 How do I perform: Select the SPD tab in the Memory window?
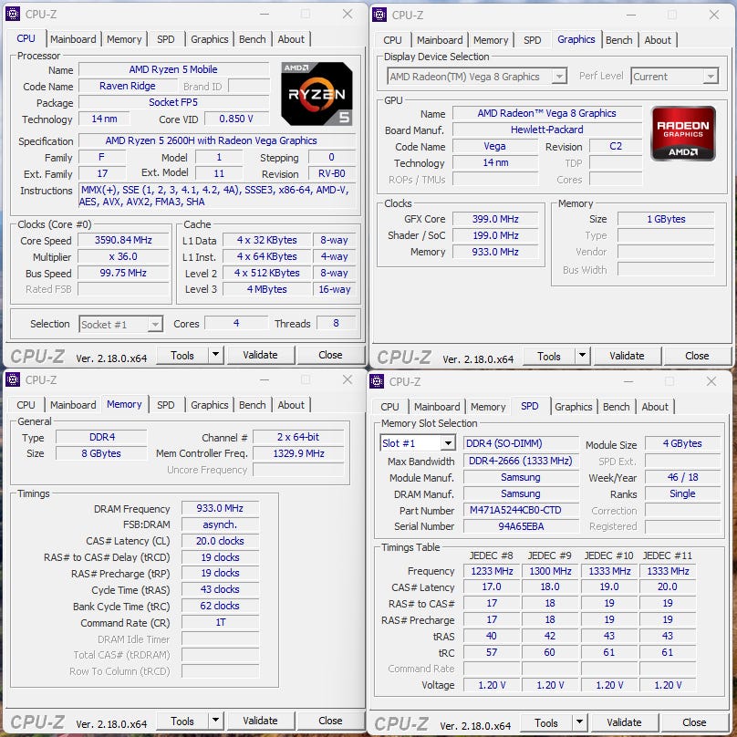[x=165, y=405]
